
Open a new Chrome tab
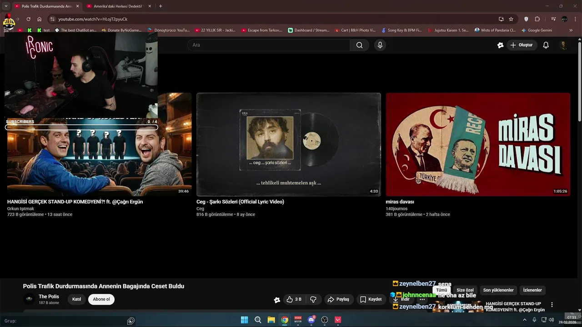coord(161,6)
